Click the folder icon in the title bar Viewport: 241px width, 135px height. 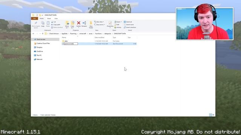(x=33, y=15)
